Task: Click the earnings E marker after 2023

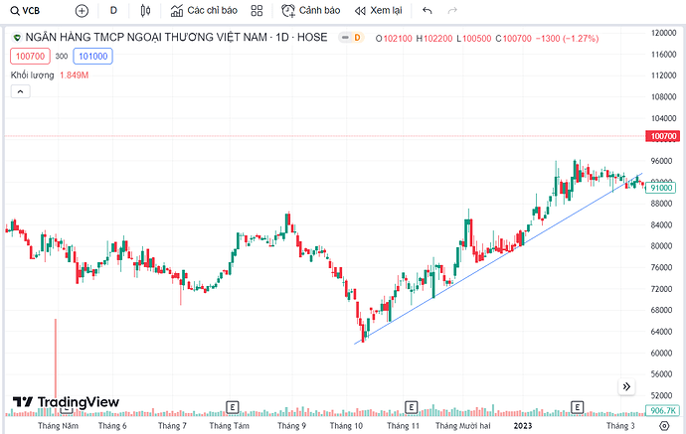Action: [x=577, y=408]
